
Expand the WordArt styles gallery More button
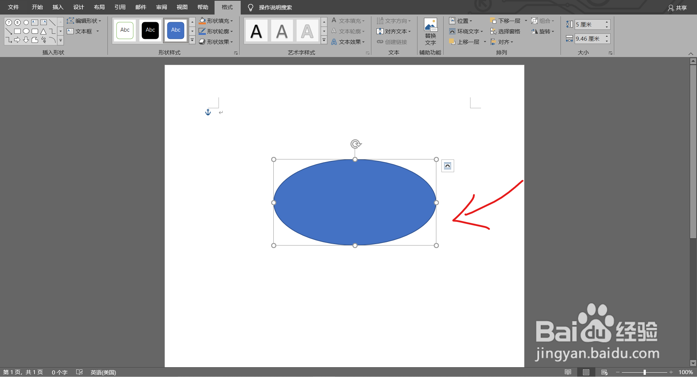pos(324,40)
